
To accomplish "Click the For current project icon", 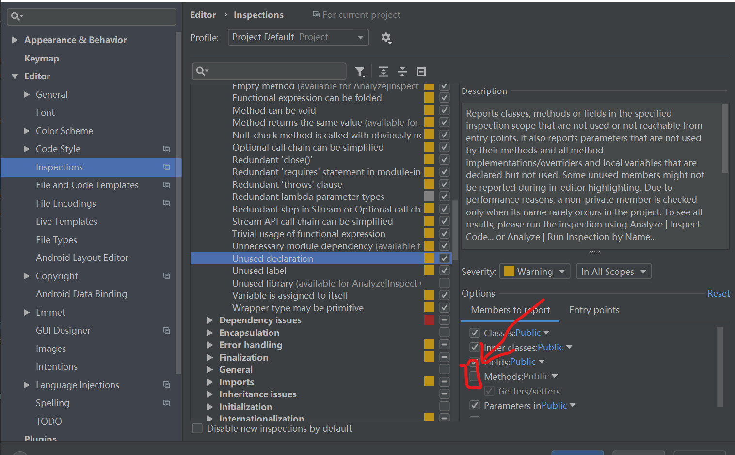I will pyautogui.click(x=316, y=15).
